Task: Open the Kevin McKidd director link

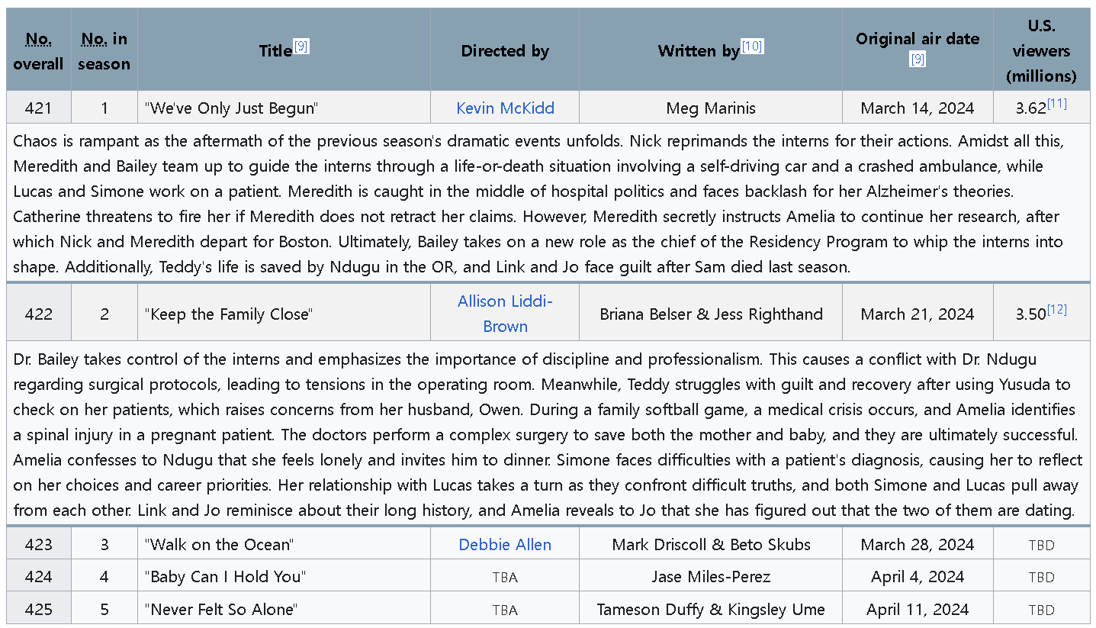Action: tap(505, 108)
